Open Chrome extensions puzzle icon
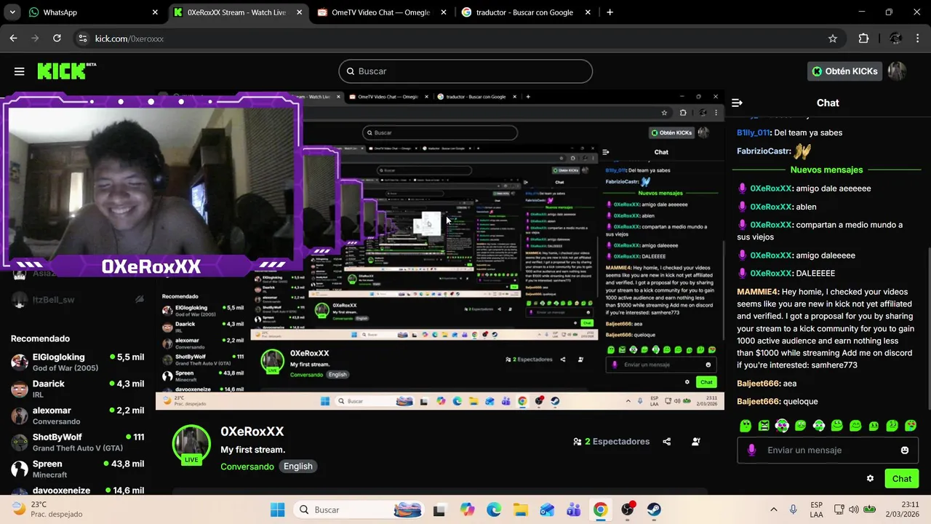Screen dimensions: 931x524 863,39
